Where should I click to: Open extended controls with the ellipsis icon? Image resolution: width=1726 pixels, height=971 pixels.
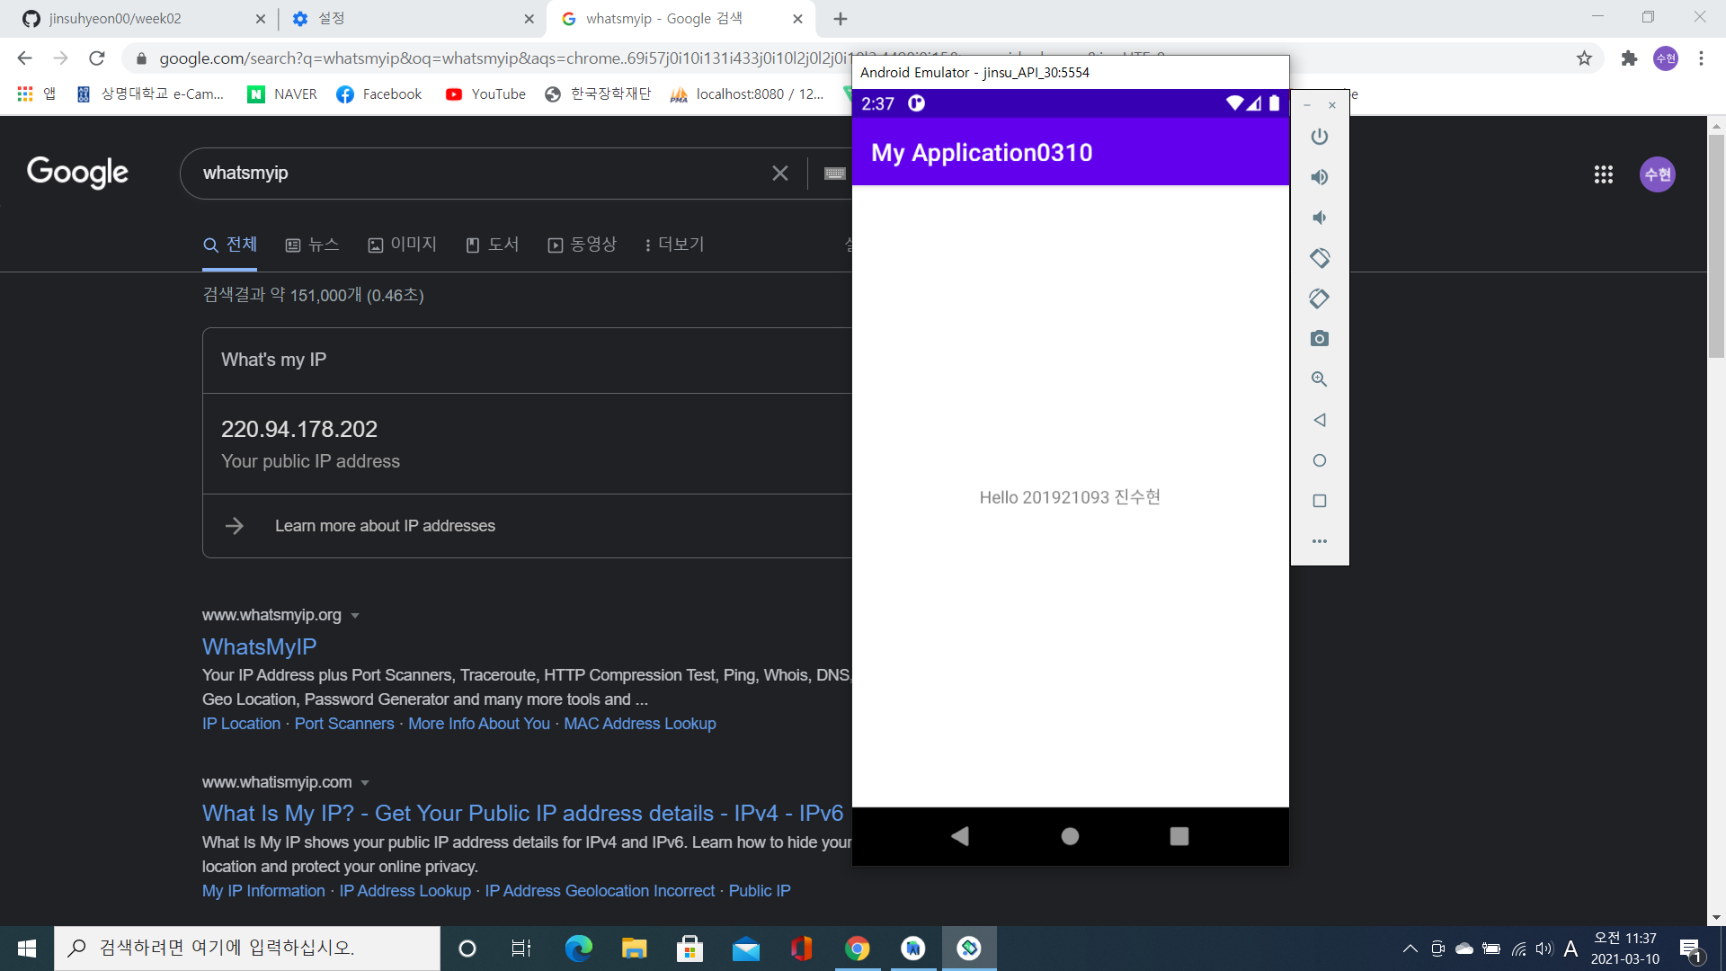click(x=1319, y=540)
